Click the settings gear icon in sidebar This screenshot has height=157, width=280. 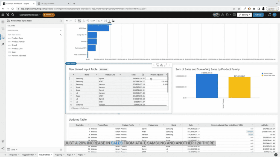pos(3,141)
